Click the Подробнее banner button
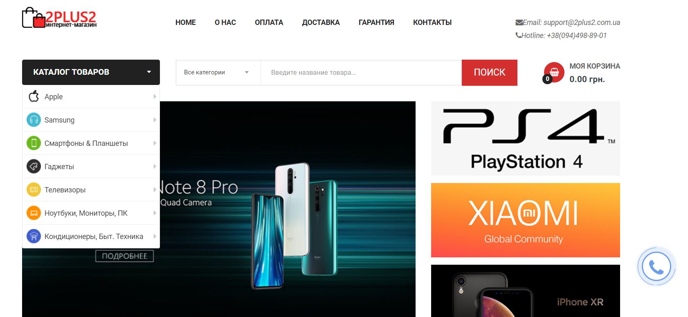The height and width of the screenshot is (317, 688). [x=124, y=256]
